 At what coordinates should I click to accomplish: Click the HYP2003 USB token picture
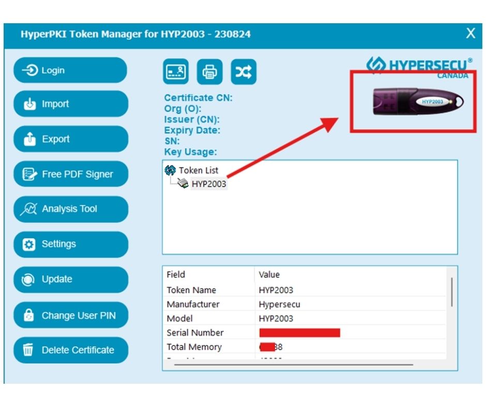[x=418, y=102]
